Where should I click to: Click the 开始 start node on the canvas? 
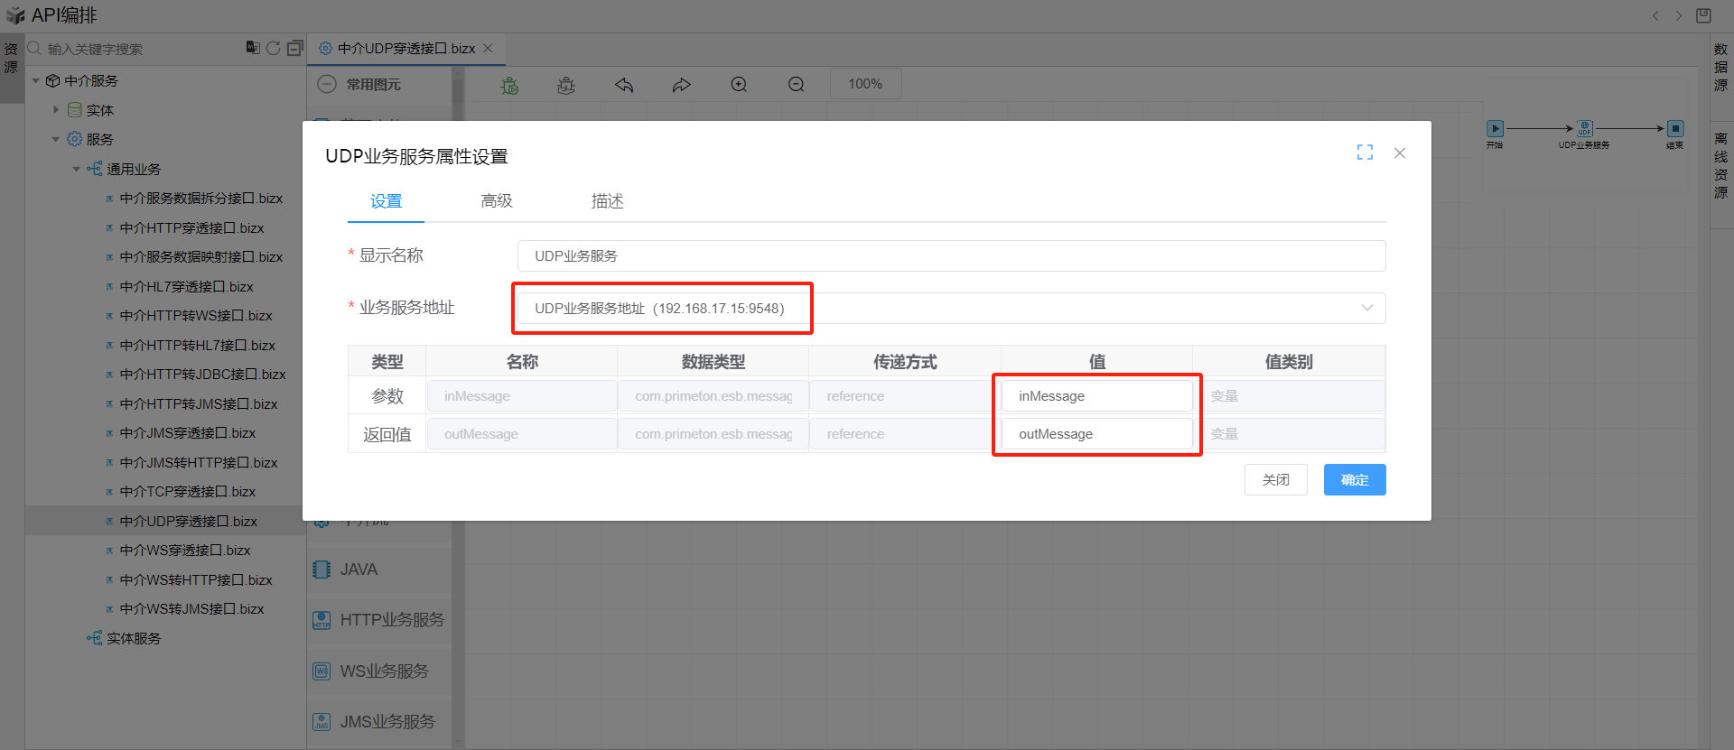click(x=1495, y=129)
